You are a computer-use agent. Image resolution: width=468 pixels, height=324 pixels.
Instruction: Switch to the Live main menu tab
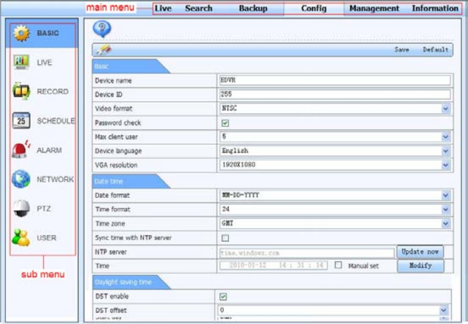[163, 8]
